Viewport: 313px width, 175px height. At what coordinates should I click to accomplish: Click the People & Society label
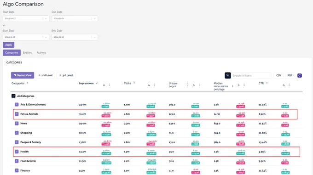pyautogui.click(x=30, y=142)
